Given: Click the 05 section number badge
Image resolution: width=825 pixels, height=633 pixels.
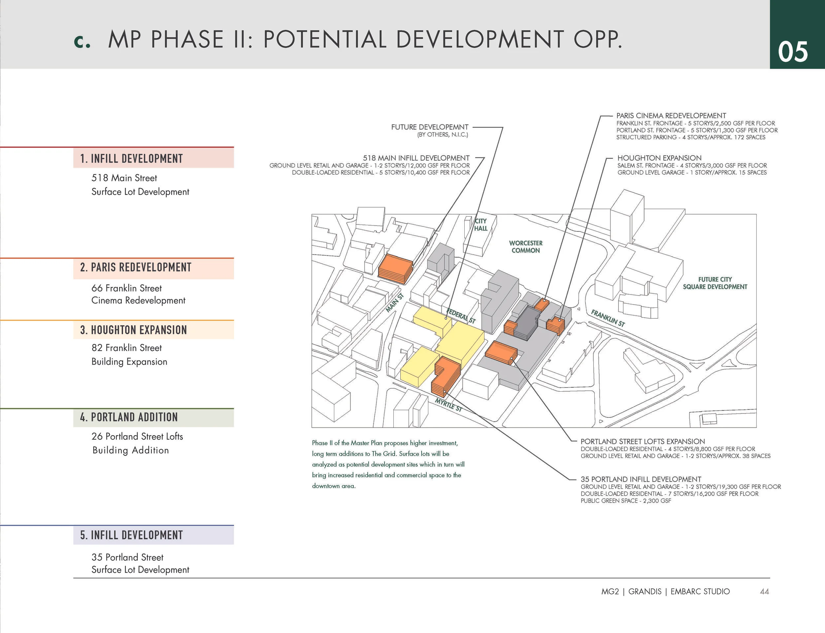Looking at the screenshot, I should (x=793, y=52).
